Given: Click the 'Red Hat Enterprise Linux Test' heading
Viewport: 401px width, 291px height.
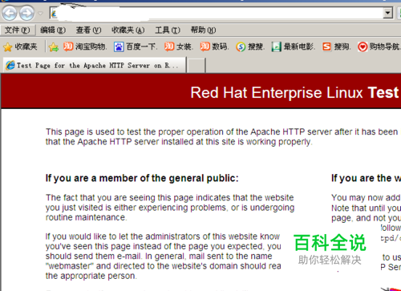Looking at the screenshot, I should (294, 93).
